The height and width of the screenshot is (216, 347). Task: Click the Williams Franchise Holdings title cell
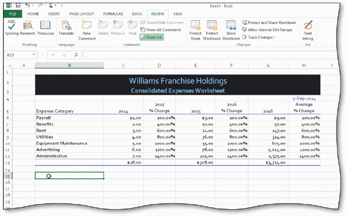(178, 81)
